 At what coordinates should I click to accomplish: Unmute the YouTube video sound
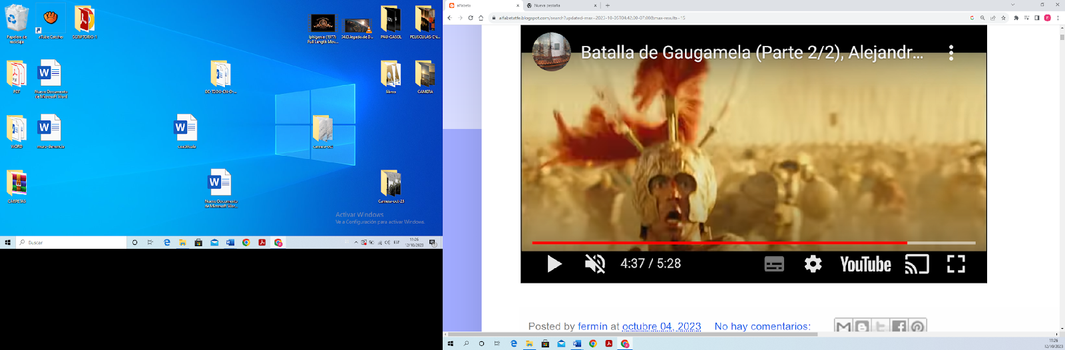[595, 264]
